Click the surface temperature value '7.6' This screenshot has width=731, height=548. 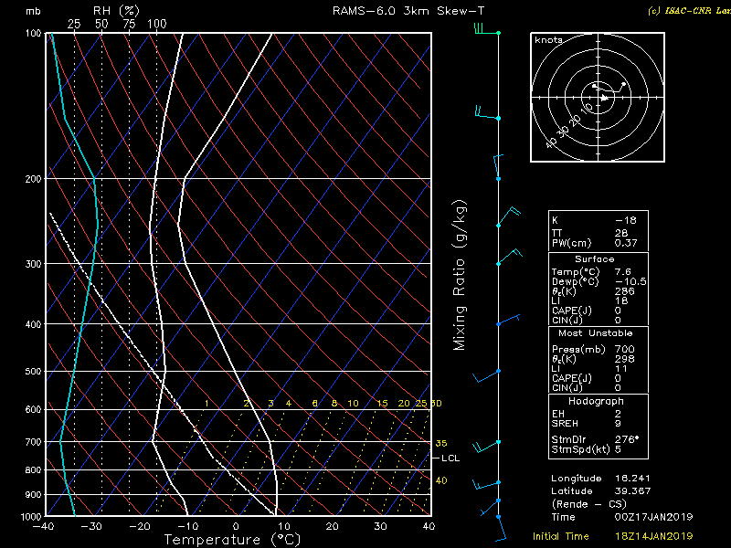[x=623, y=271]
